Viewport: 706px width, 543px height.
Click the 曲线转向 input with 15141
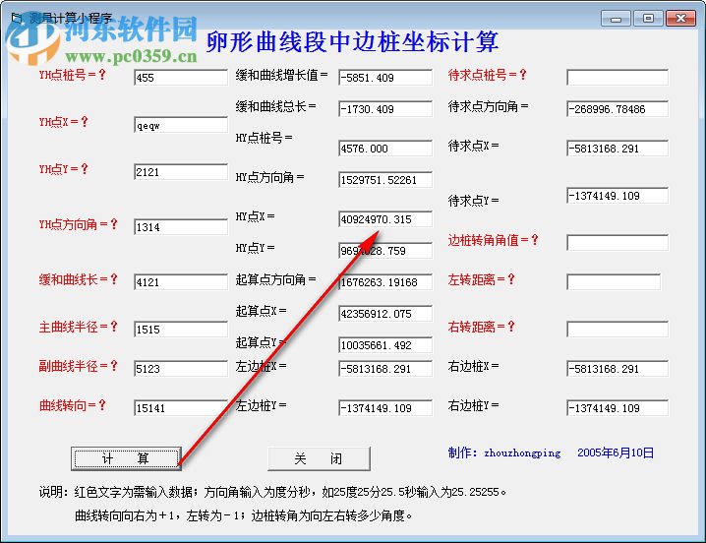pos(181,407)
